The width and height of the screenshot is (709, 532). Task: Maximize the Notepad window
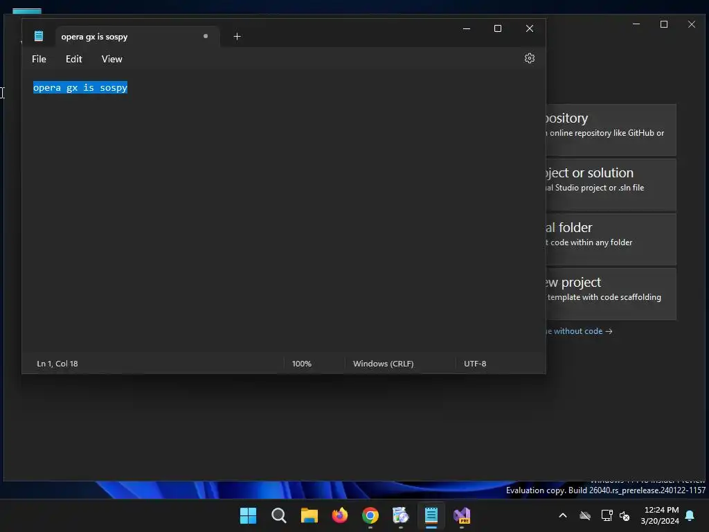coord(498,28)
